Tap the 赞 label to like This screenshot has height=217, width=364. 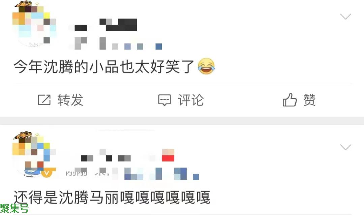point(309,100)
